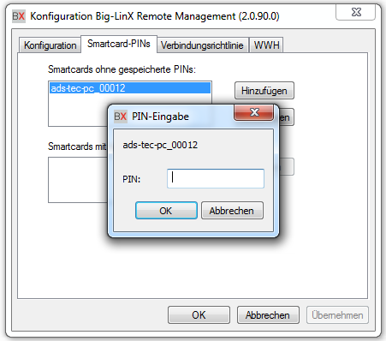Select ads-tec-pc_00012 in the smartcard list
Screen dimensions: 386x341
tap(130, 88)
